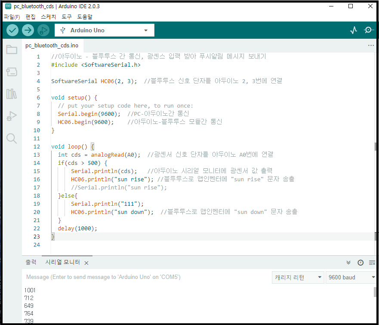Upload the sketch with the arrow button

click(x=28, y=30)
